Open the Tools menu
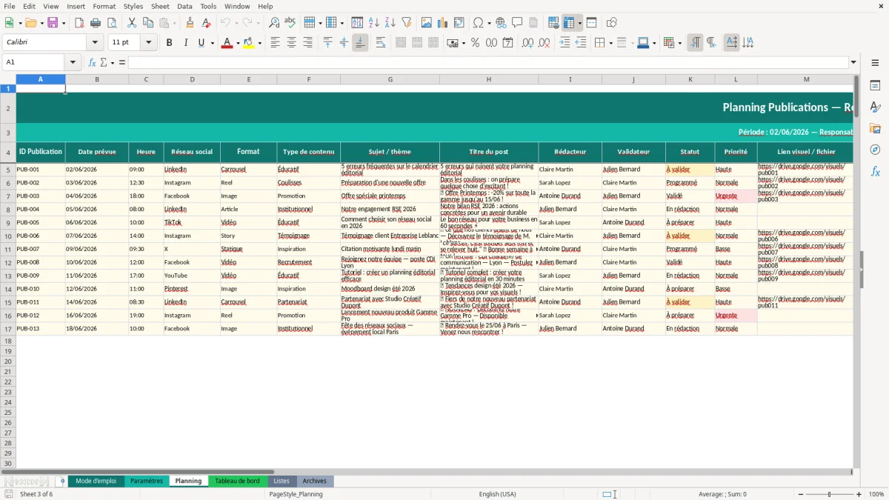Screen dimensions: 889x500 [x=208, y=6]
